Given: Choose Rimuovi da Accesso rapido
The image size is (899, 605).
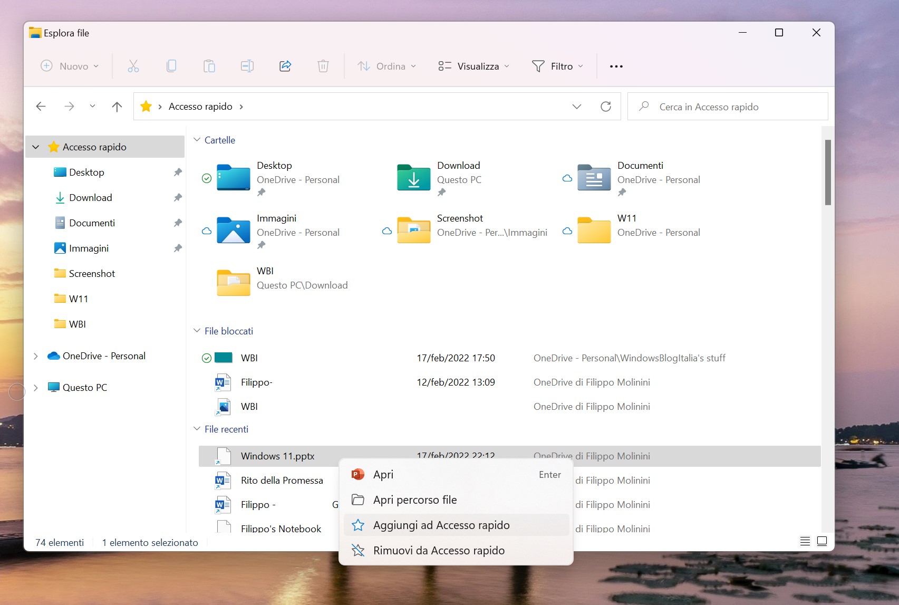Looking at the screenshot, I should [x=456, y=550].
